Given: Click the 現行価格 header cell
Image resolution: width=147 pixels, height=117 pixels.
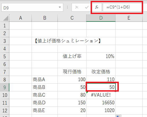Looking at the screenshot, I should pyautogui.click(x=72, y=72).
